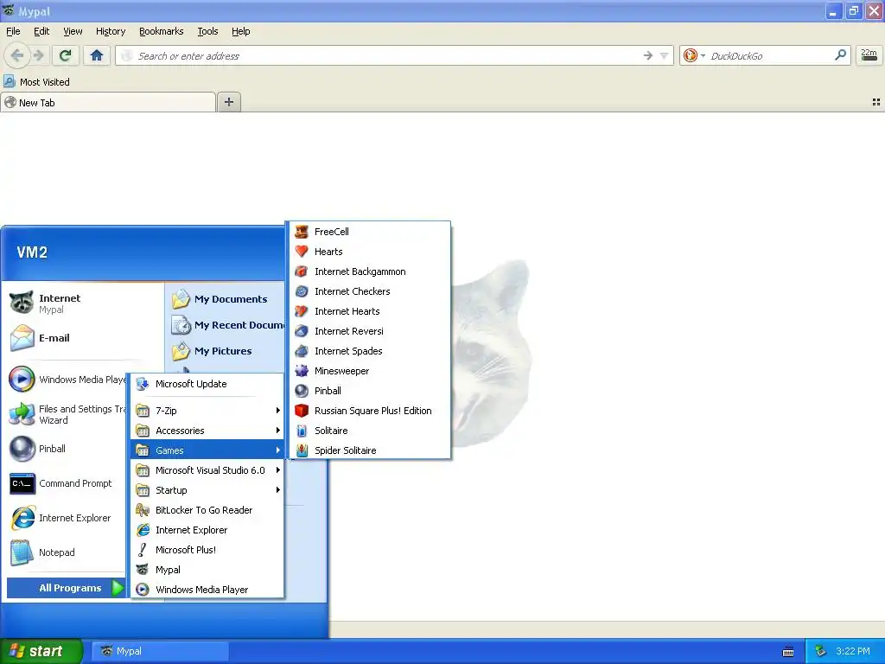Open My Documents folder

226,298
